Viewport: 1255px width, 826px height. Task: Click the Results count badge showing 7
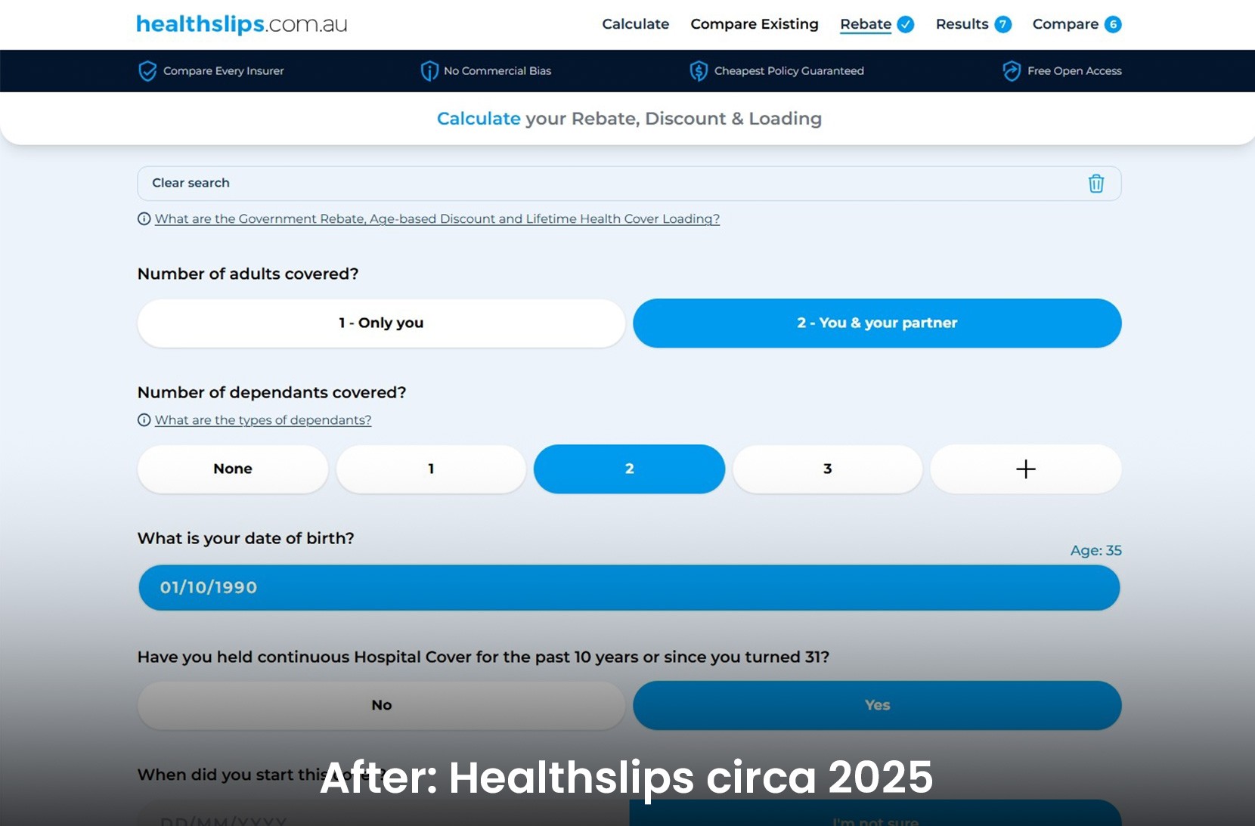pos(1003,25)
